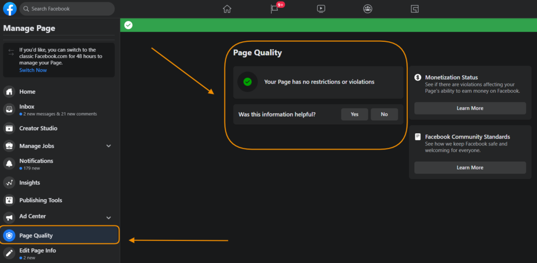Click Yes for helpful information

coord(355,114)
